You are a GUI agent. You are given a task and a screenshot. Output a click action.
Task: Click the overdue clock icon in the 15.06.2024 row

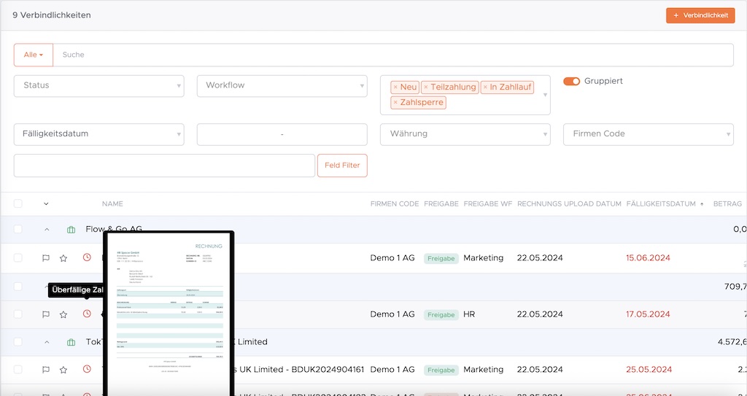(x=87, y=257)
